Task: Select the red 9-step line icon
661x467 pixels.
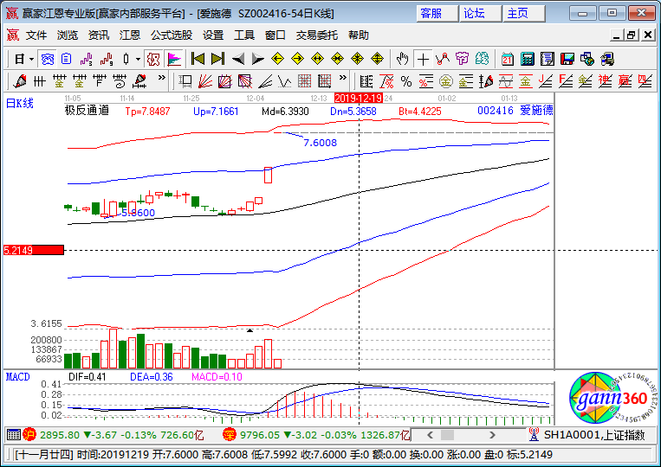Action: [x=107, y=59]
